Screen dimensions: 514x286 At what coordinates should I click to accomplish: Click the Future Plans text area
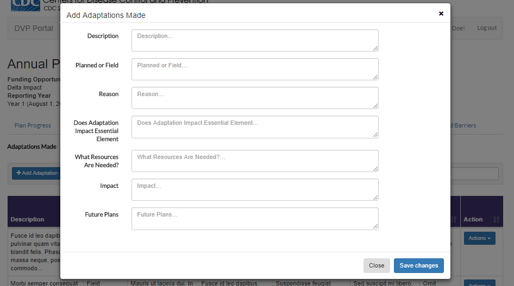[x=254, y=218]
